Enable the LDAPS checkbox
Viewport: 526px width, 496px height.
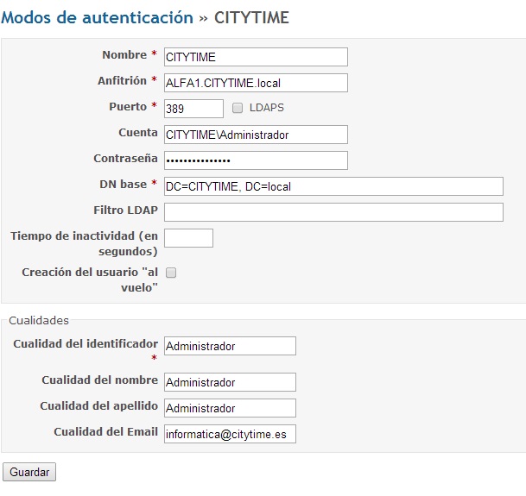pyautogui.click(x=238, y=108)
